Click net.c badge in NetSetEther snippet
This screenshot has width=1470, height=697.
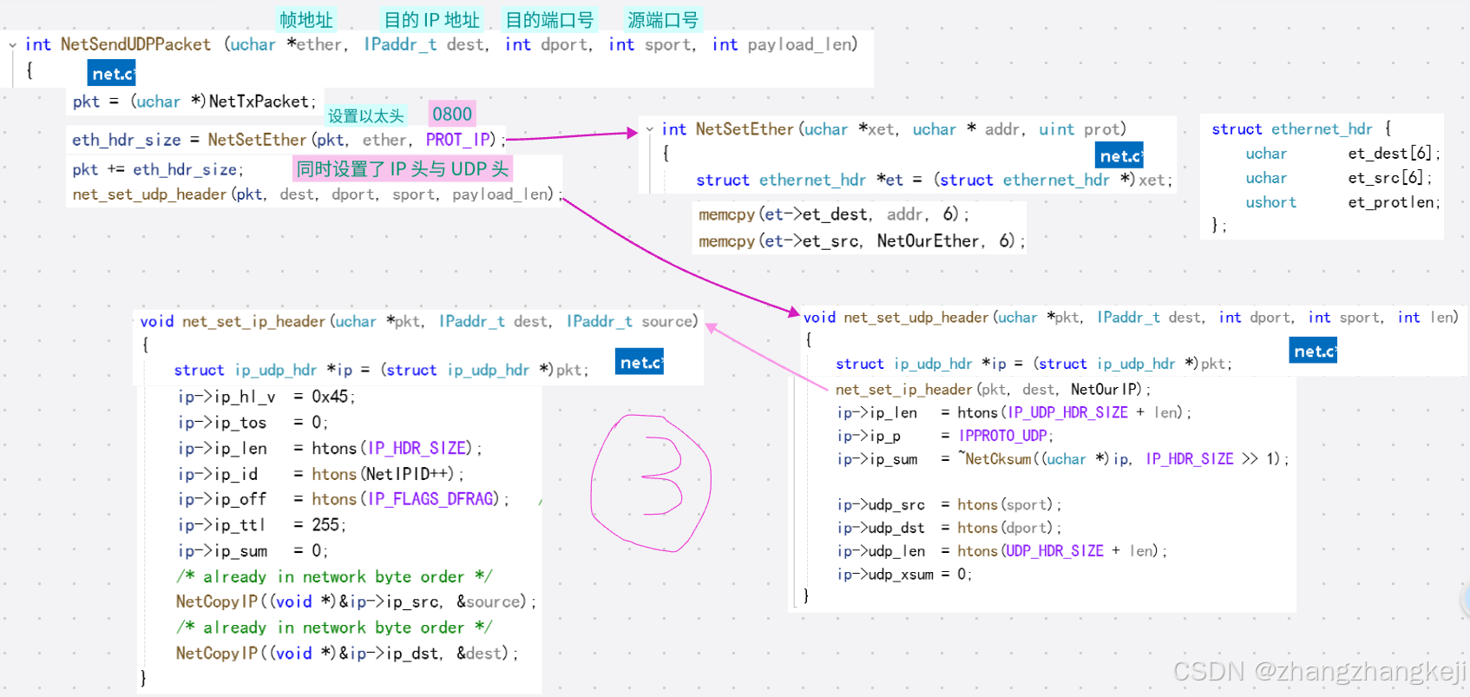click(1119, 155)
